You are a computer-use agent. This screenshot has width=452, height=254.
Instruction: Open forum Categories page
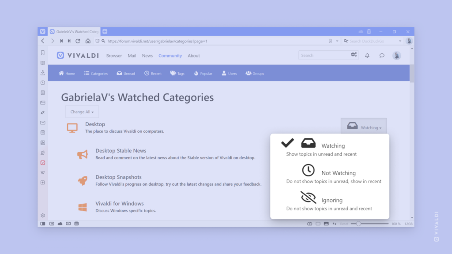click(96, 74)
